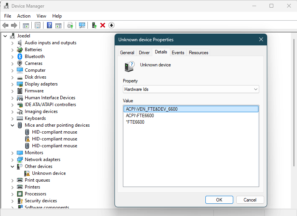Click the red X Uninstall device icon
This screenshot has height=216, width=297.
click(x=103, y=25)
